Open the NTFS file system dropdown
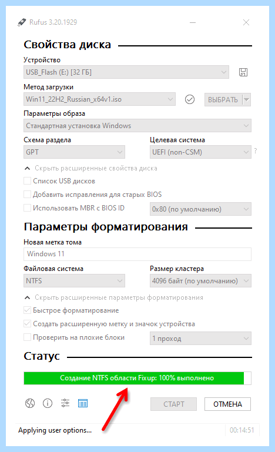Image resolution: width=275 pixels, height=452 pixels. [74, 281]
